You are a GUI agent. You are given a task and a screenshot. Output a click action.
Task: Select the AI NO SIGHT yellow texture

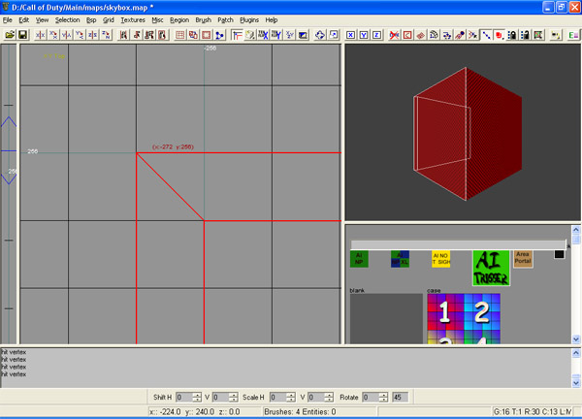(440, 259)
